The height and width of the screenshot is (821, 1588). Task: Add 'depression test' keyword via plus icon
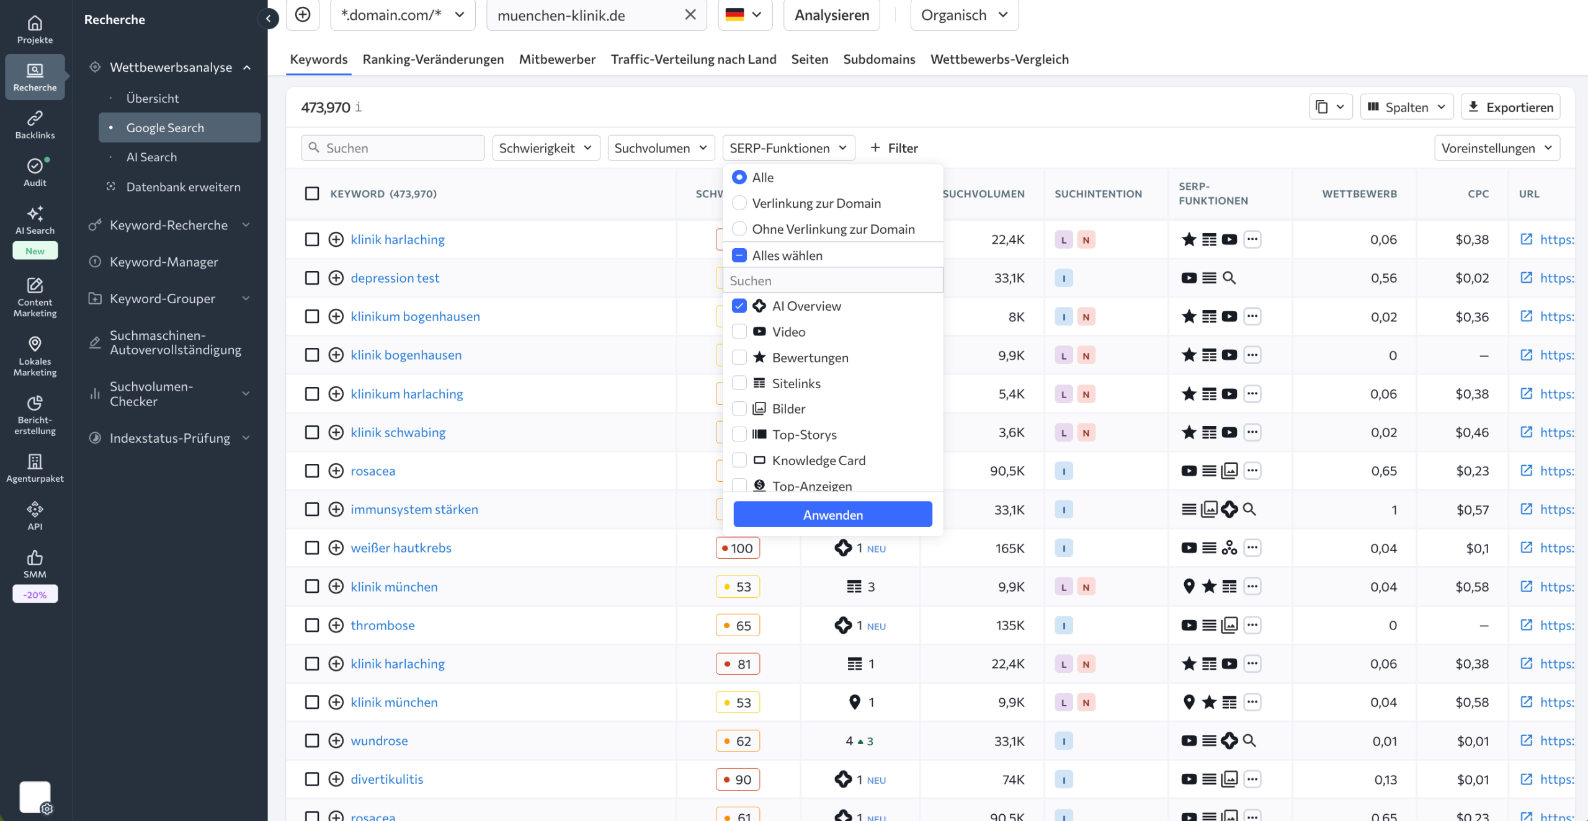[x=336, y=278]
